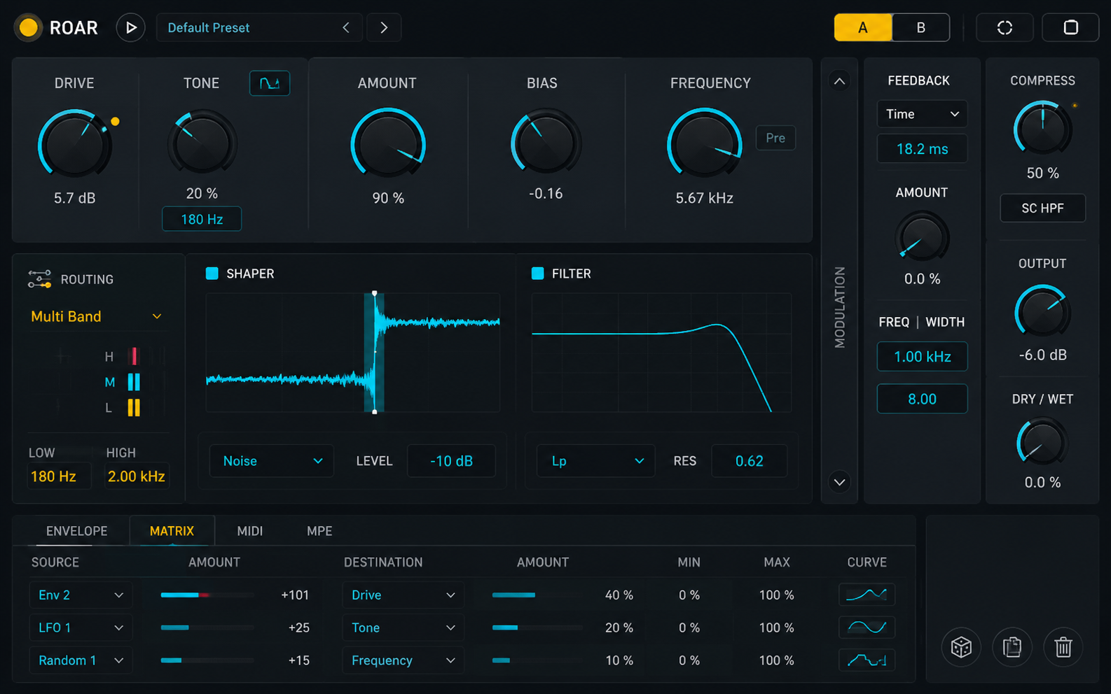1111x694 pixels.
Task: Open the feedback Time mode dropdown
Action: click(922, 114)
